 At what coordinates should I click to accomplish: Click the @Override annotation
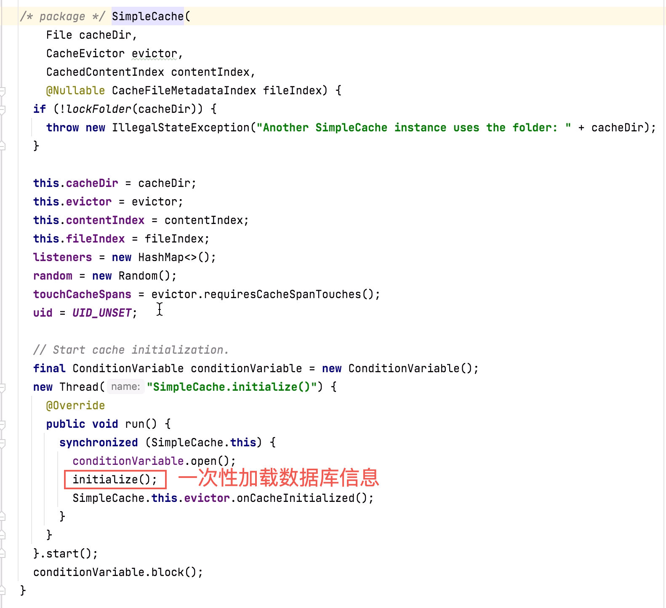coord(75,405)
